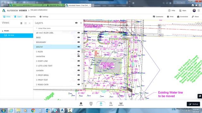Select the Measure tool

(x=121, y=104)
